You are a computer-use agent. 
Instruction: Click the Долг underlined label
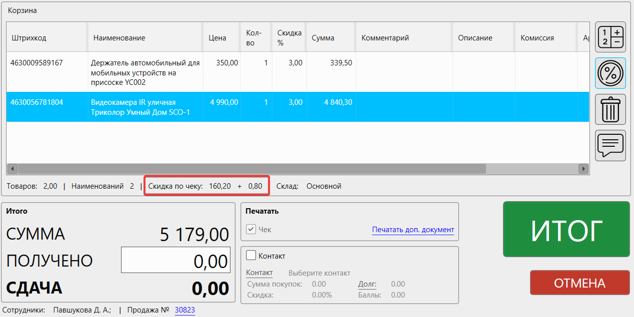point(367,284)
